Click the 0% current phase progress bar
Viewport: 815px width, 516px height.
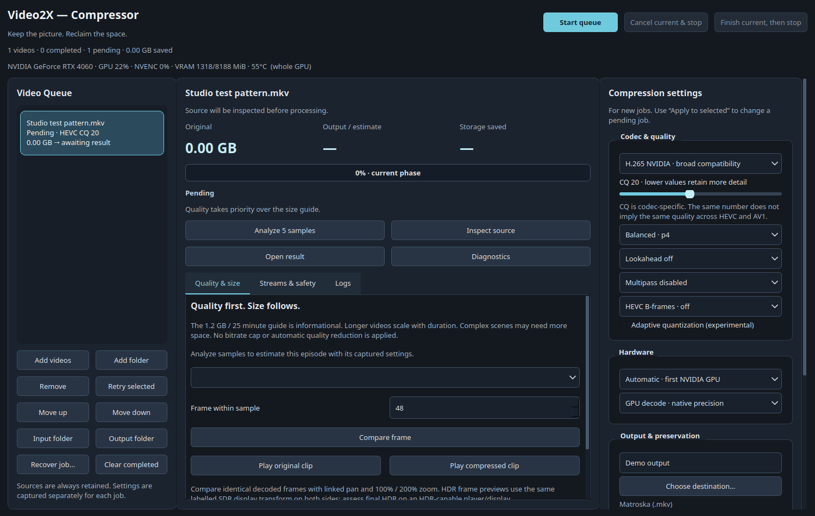[388, 173]
